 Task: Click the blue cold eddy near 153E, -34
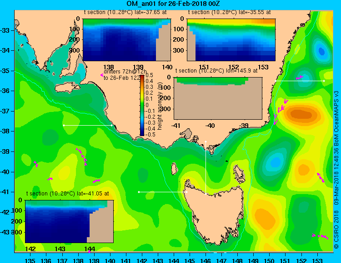(321, 51)
